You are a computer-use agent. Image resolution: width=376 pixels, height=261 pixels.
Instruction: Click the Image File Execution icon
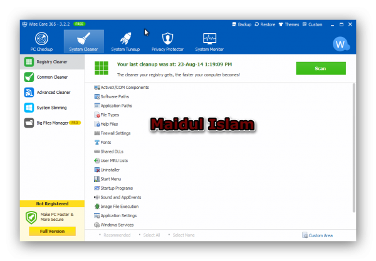coord(97,207)
